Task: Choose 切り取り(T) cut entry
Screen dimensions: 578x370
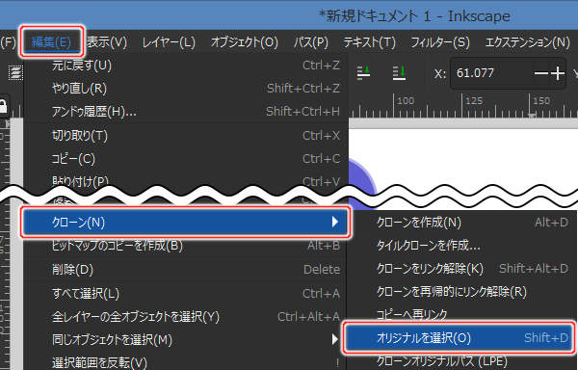Action: pos(186,136)
